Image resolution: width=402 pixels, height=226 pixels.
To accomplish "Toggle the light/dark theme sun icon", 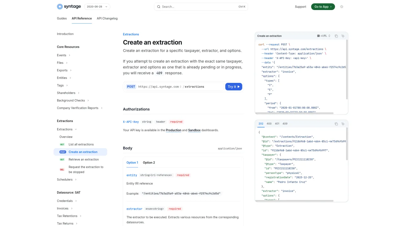I will click(x=342, y=7).
